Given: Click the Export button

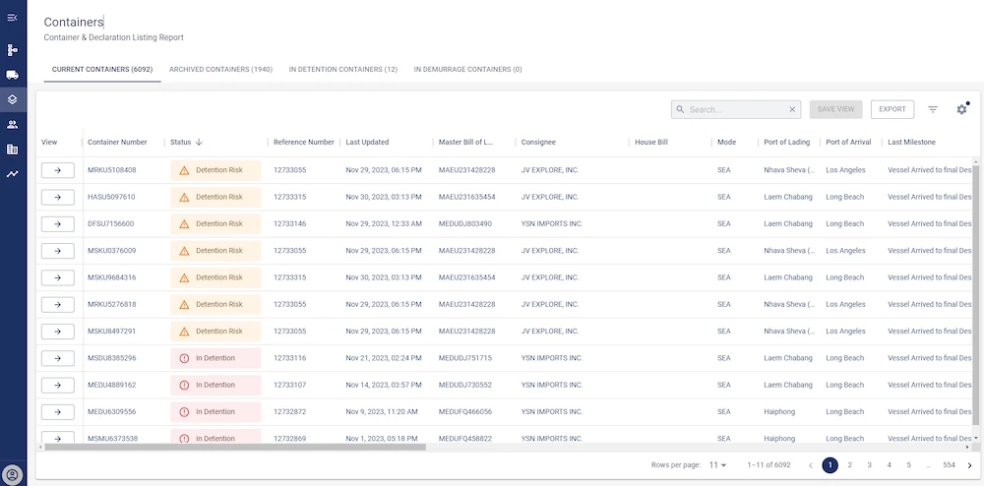Looking at the screenshot, I should click(892, 110).
